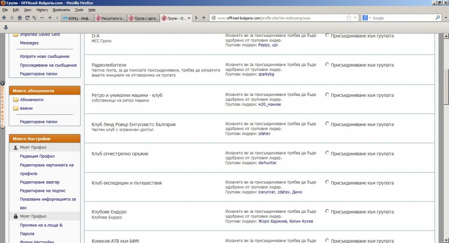Expand the URL bar history dropdown arrow

coord(355,18)
